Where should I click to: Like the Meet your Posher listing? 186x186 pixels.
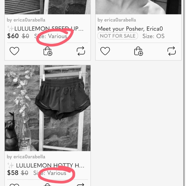coord(105,51)
